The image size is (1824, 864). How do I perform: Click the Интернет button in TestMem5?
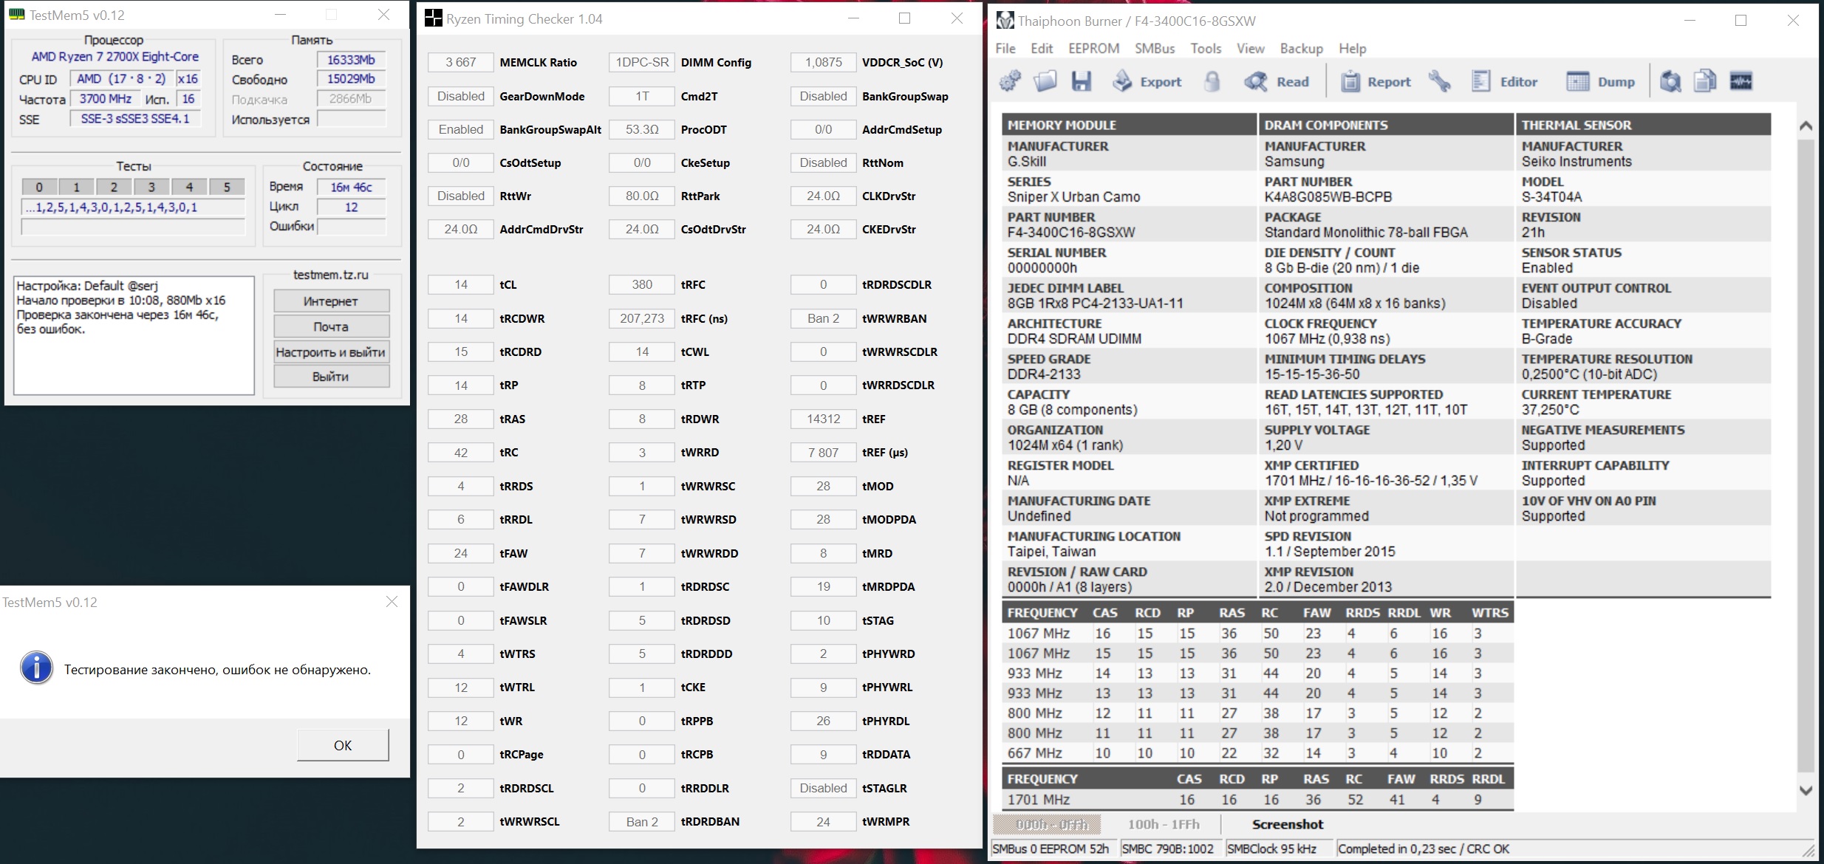(331, 301)
